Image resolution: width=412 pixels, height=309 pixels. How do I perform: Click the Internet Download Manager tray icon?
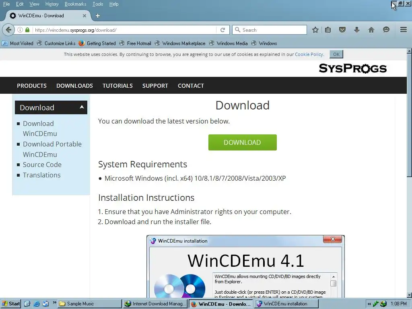pos(383,304)
